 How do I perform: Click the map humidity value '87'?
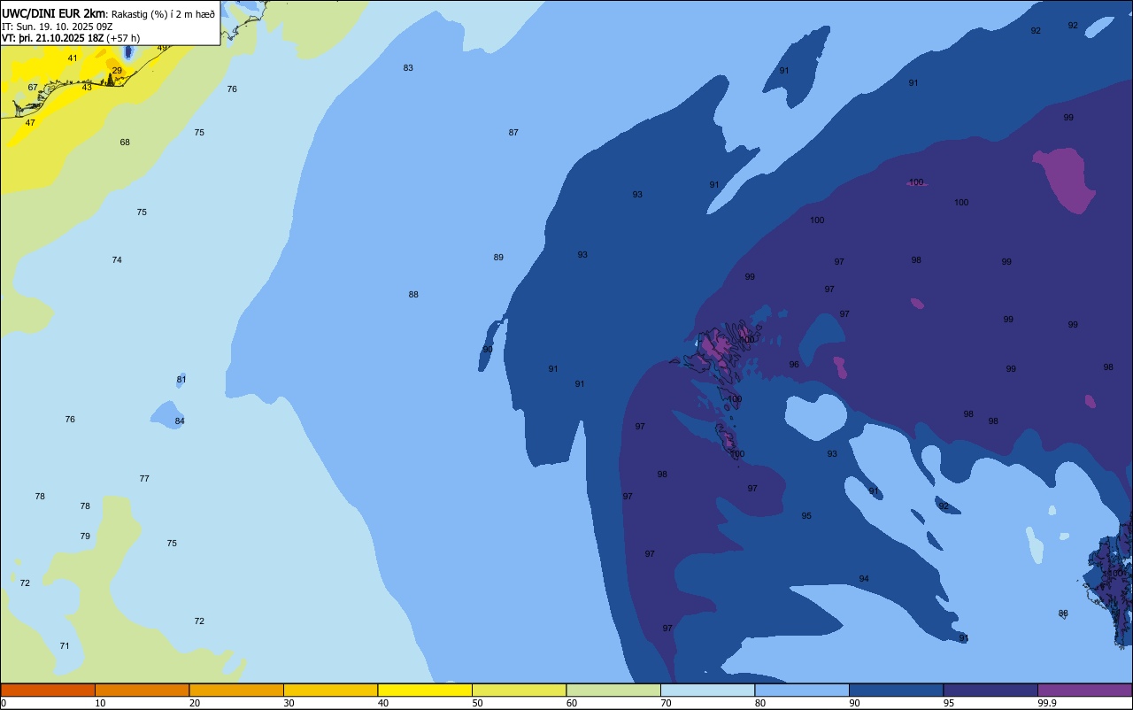[x=513, y=133]
